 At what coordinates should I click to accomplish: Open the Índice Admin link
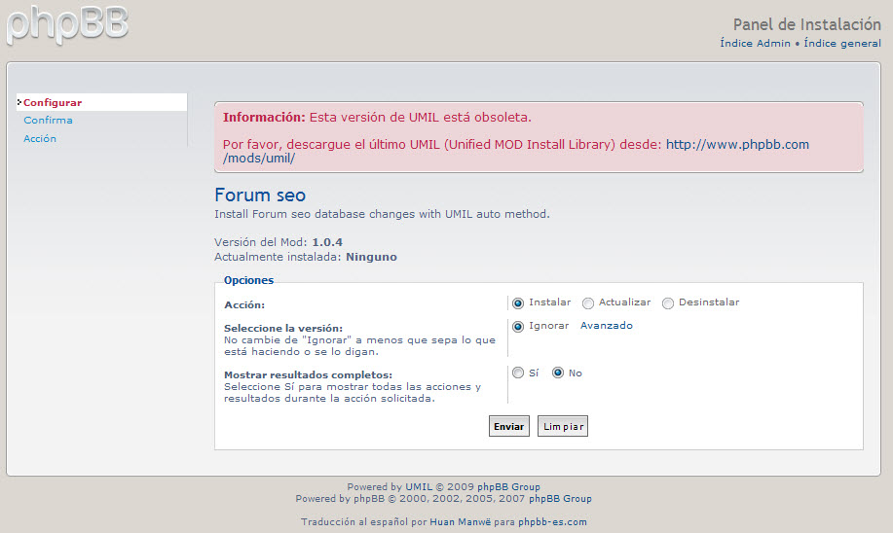pos(756,44)
